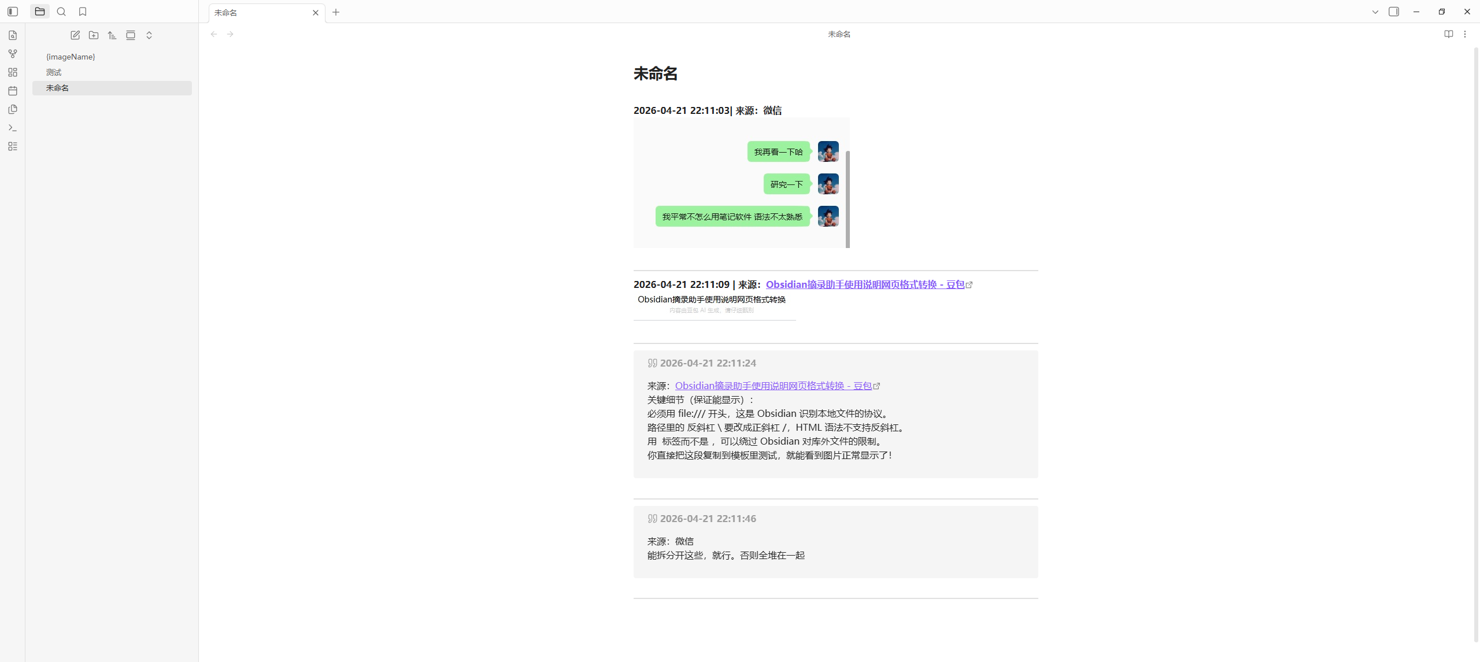The height and width of the screenshot is (662, 1480).
Task: Open the command palette ribbon icon
Action: [13, 128]
